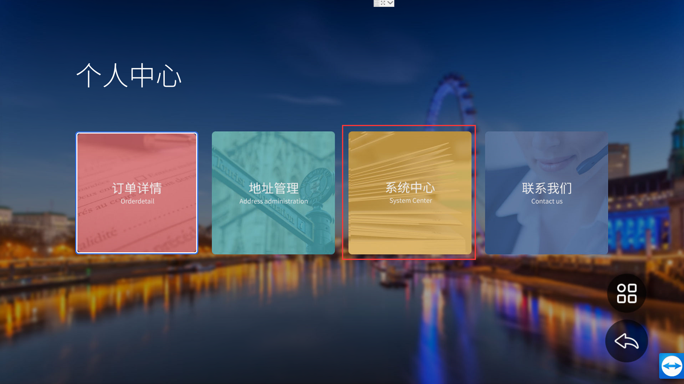The height and width of the screenshot is (384, 684).
Task: Click the "System Center" label
Action: 411,201
